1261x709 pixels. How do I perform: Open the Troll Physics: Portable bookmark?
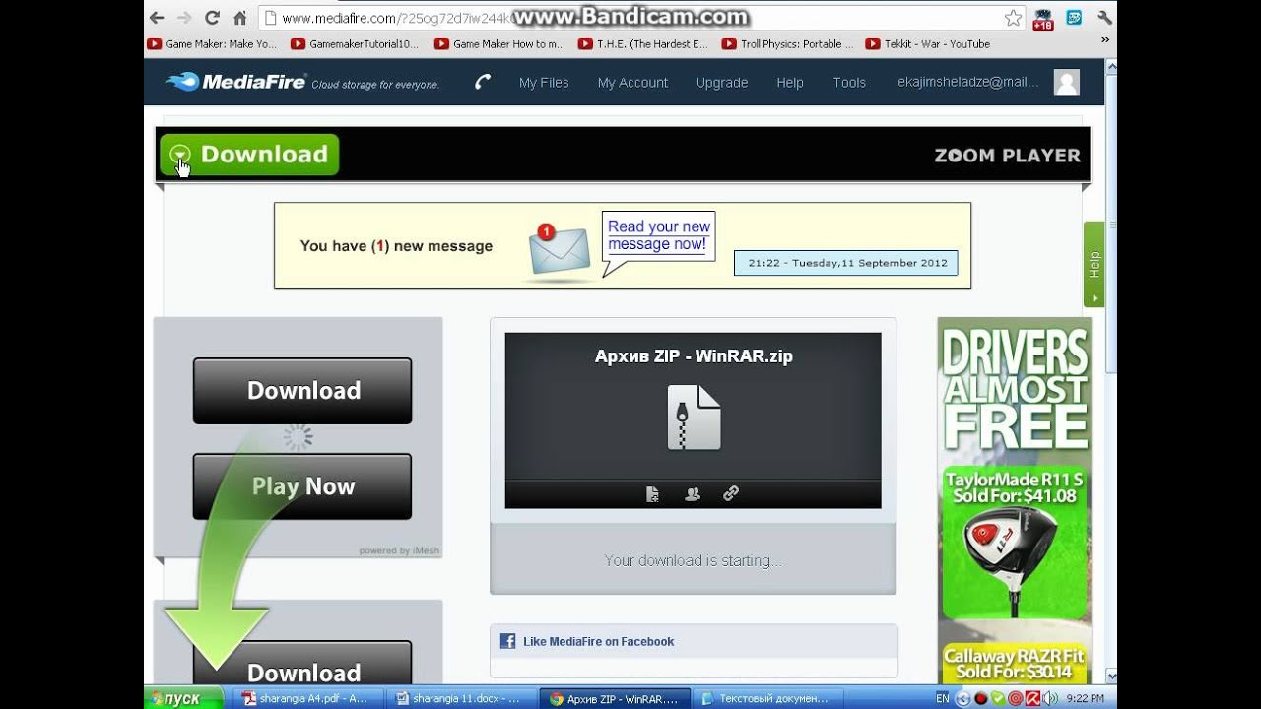pos(787,44)
